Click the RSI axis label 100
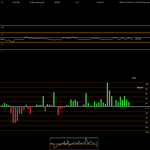The height and width of the screenshot is (150, 150). (2, 27)
